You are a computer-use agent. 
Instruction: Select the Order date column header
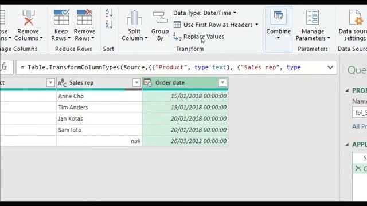tap(185, 82)
